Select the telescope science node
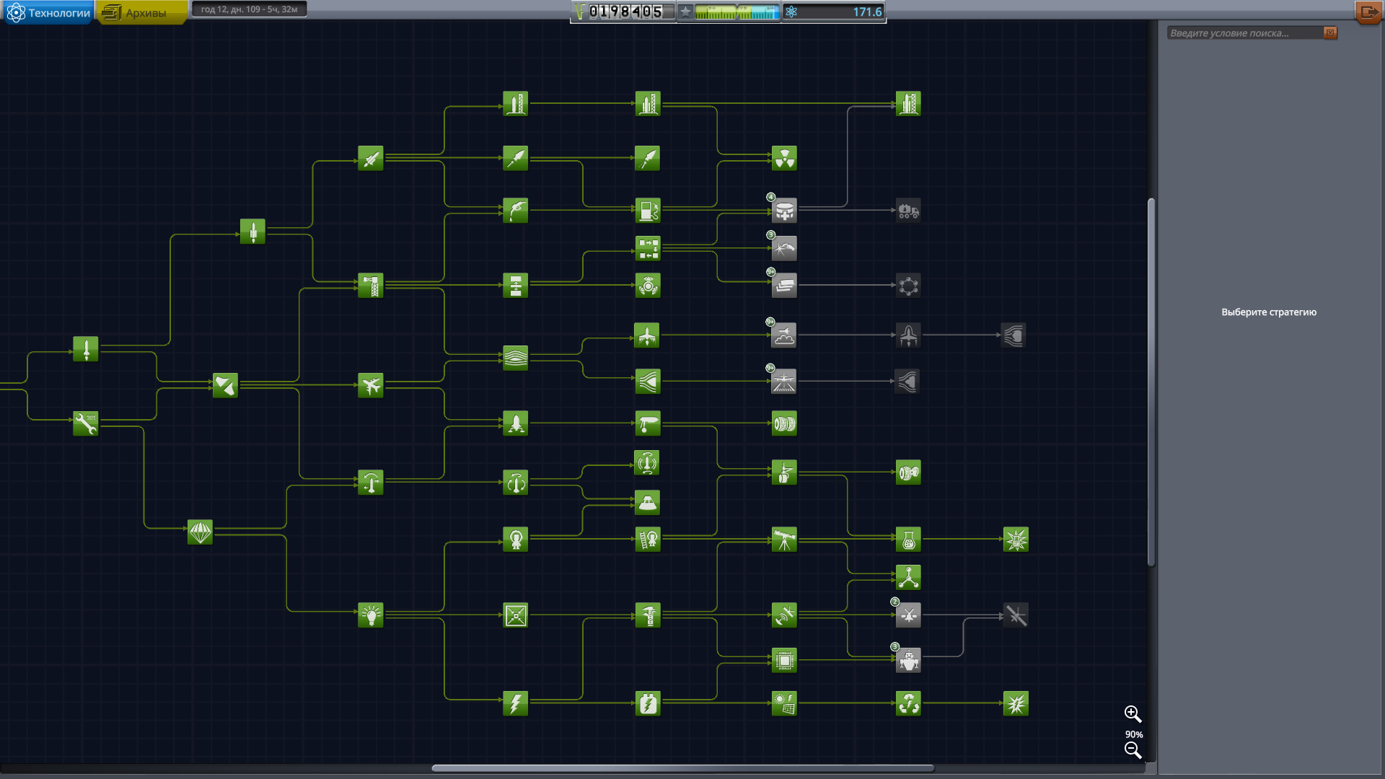Screen dimensions: 1385x779 click(x=784, y=540)
